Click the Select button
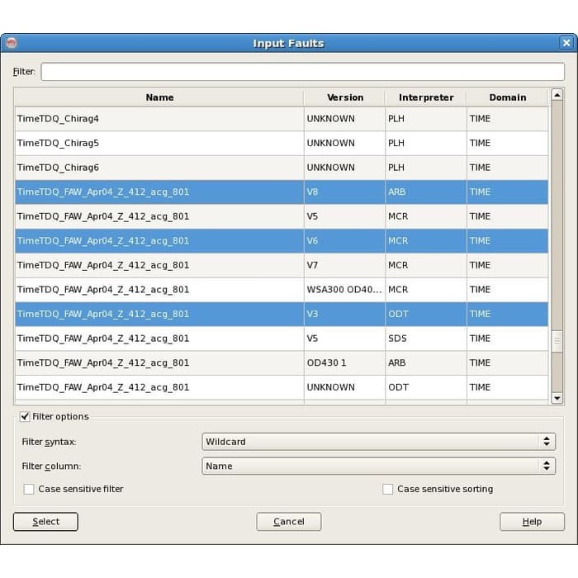Screen dimensions: 578x578 (x=45, y=522)
